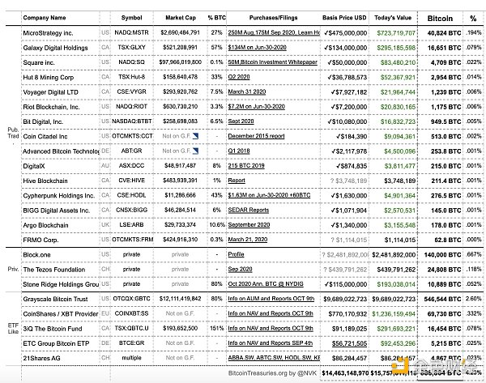Select the 'The Tezos Foundation' cell
Image resolution: width=486 pixels, height=383 pixels.
pos(54,270)
